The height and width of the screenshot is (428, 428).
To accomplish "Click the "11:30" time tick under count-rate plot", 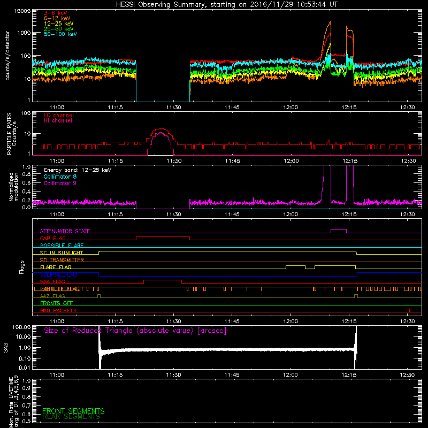I will pyautogui.click(x=173, y=108).
